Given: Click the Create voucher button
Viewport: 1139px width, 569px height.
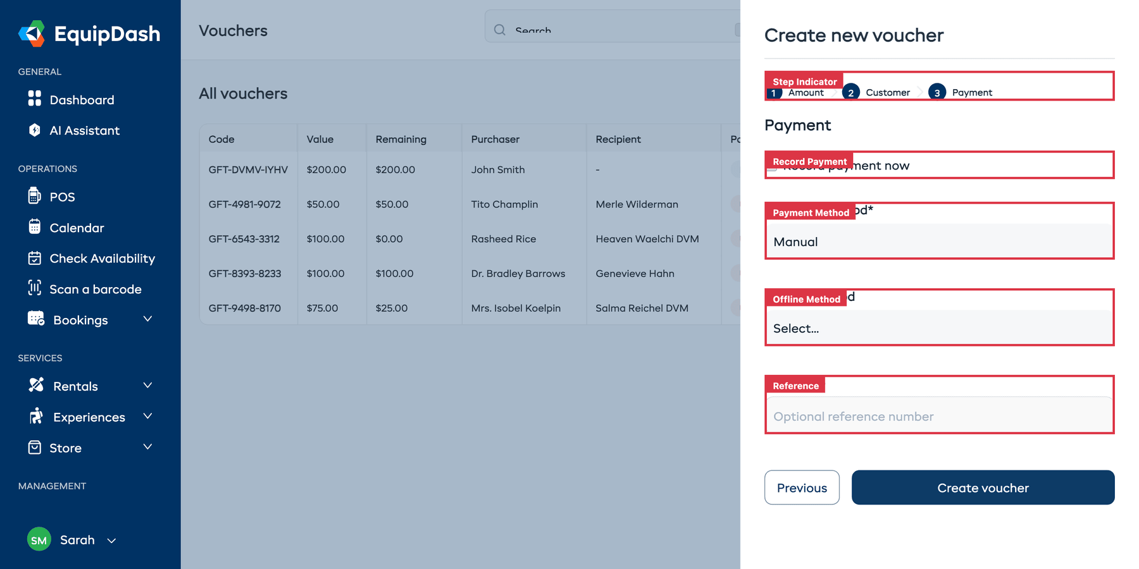Looking at the screenshot, I should [x=983, y=487].
